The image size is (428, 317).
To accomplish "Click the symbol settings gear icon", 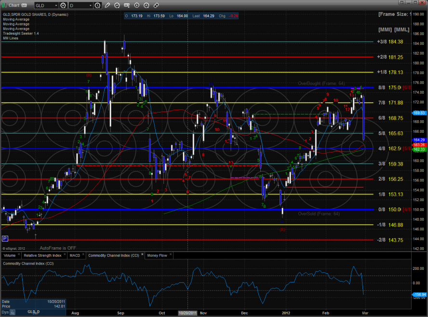I will (63, 6).
